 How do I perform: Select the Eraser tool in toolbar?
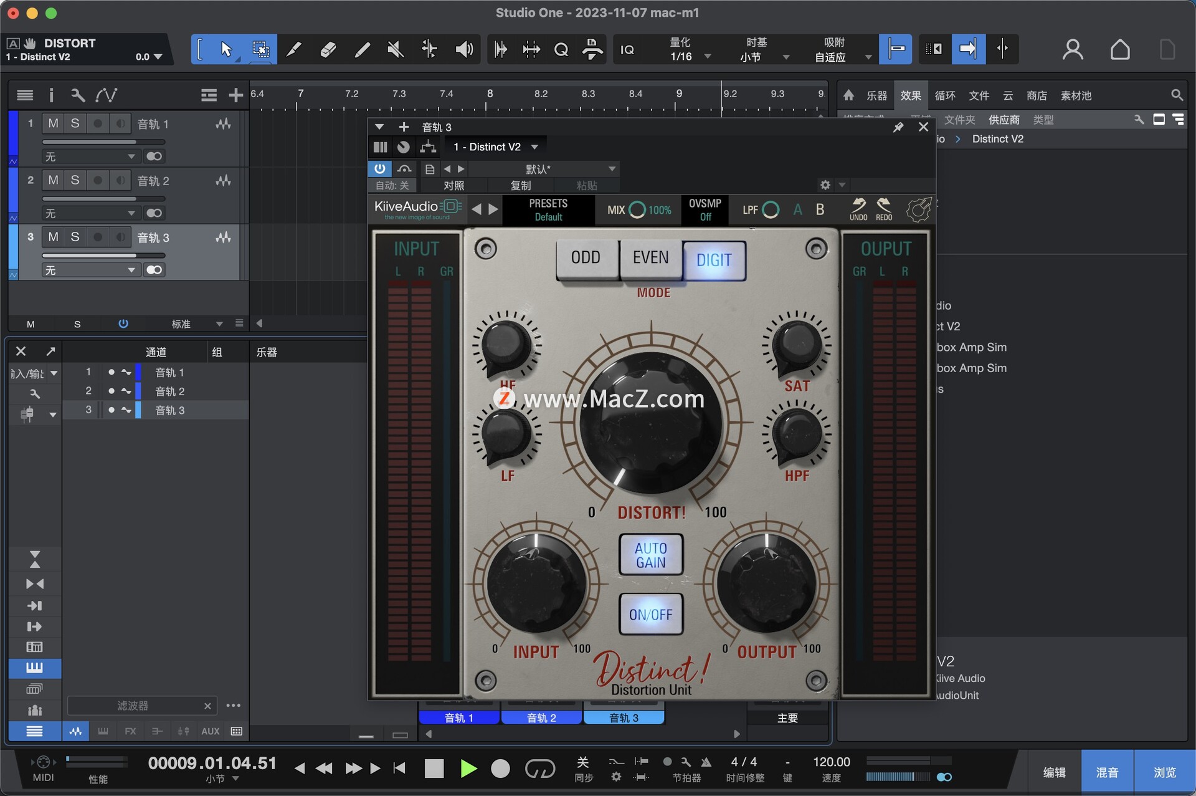click(x=328, y=49)
